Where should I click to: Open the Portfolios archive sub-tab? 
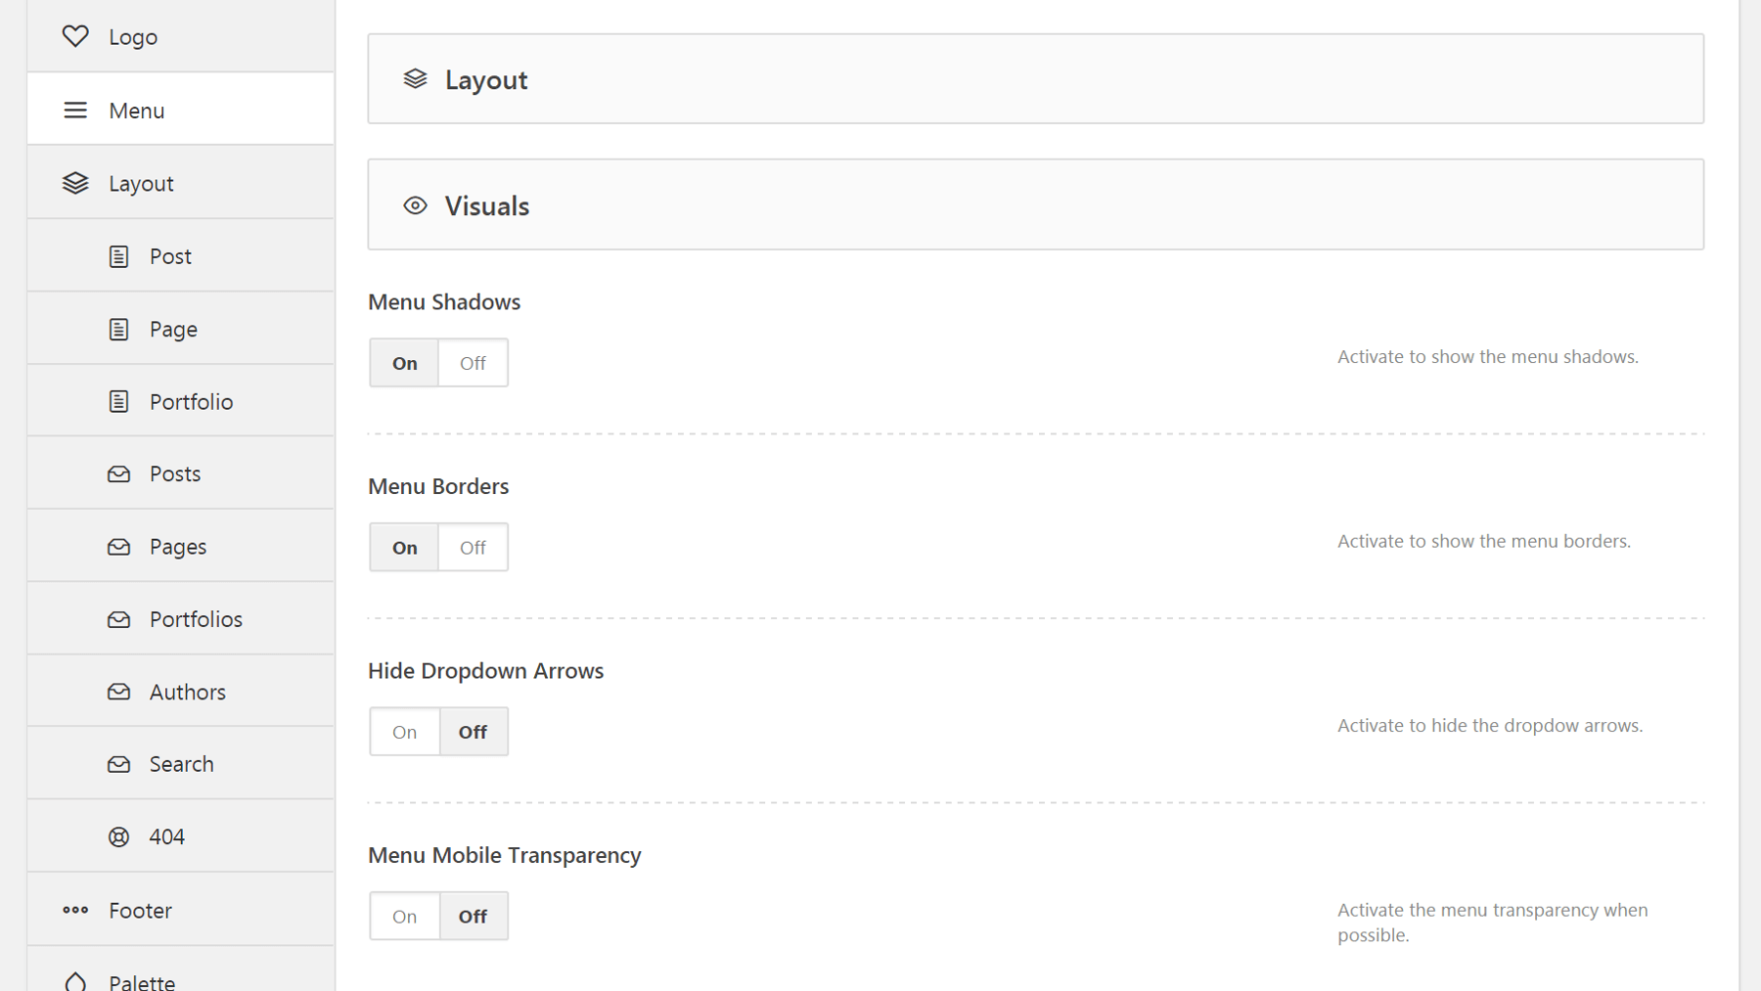click(x=181, y=619)
